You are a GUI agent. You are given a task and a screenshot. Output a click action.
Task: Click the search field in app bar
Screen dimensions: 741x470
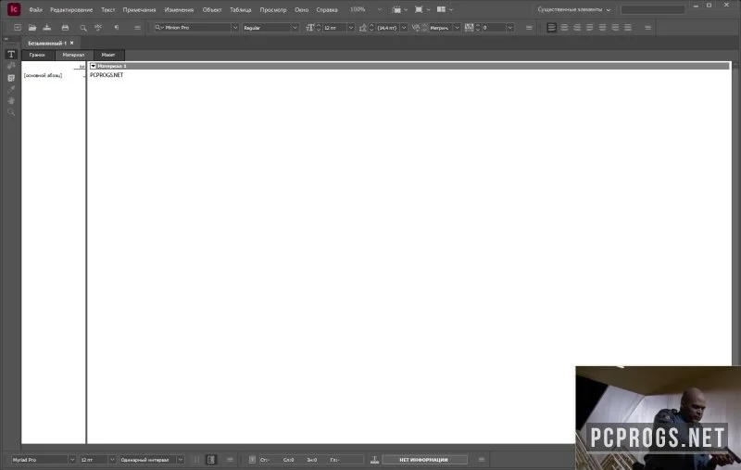[653, 9]
